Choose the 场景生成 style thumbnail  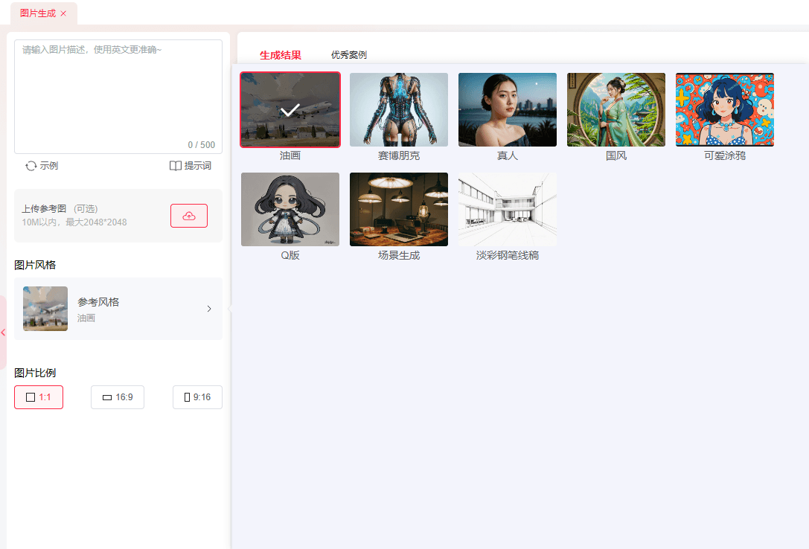pyautogui.click(x=399, y=209)
